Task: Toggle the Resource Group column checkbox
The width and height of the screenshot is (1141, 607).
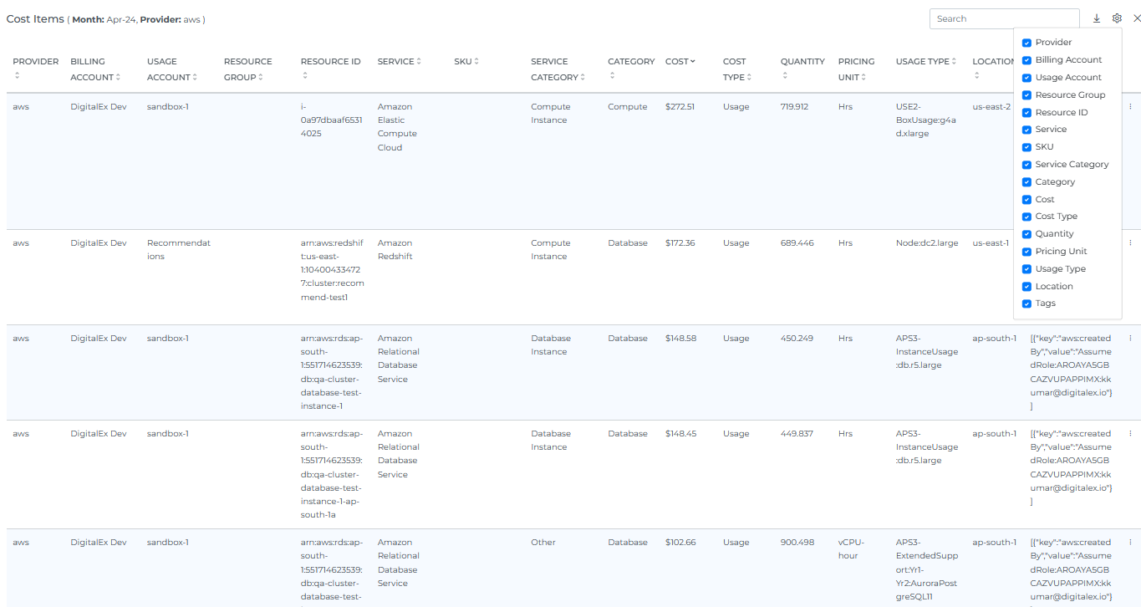Action: (1026, 95)
